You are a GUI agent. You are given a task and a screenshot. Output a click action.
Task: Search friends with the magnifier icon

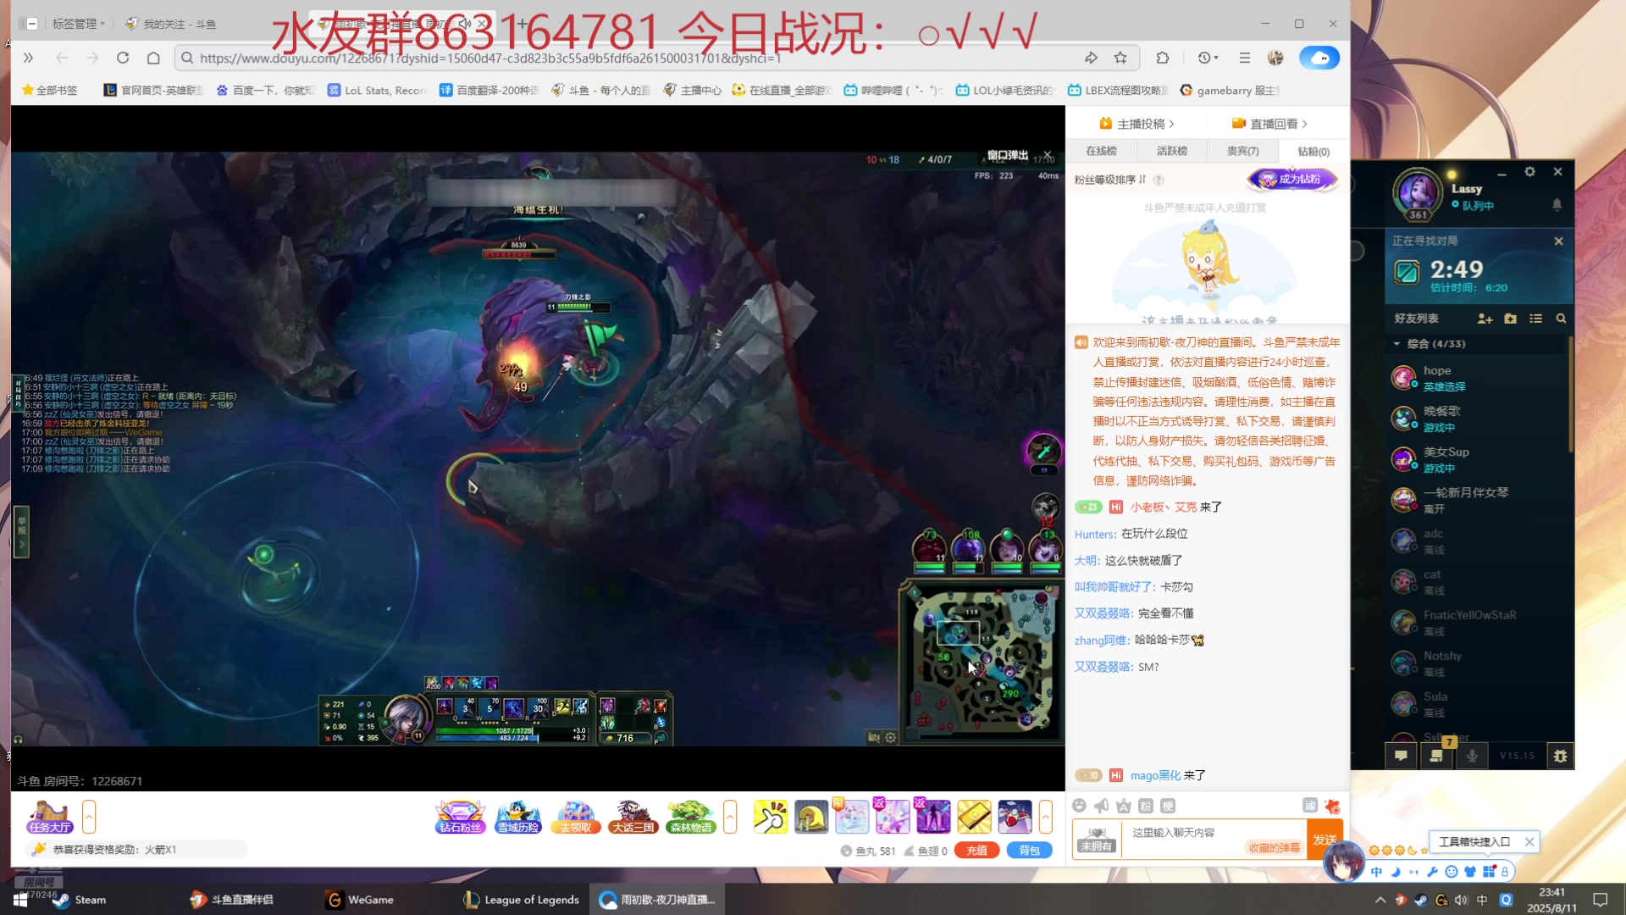click(1561, 319)
